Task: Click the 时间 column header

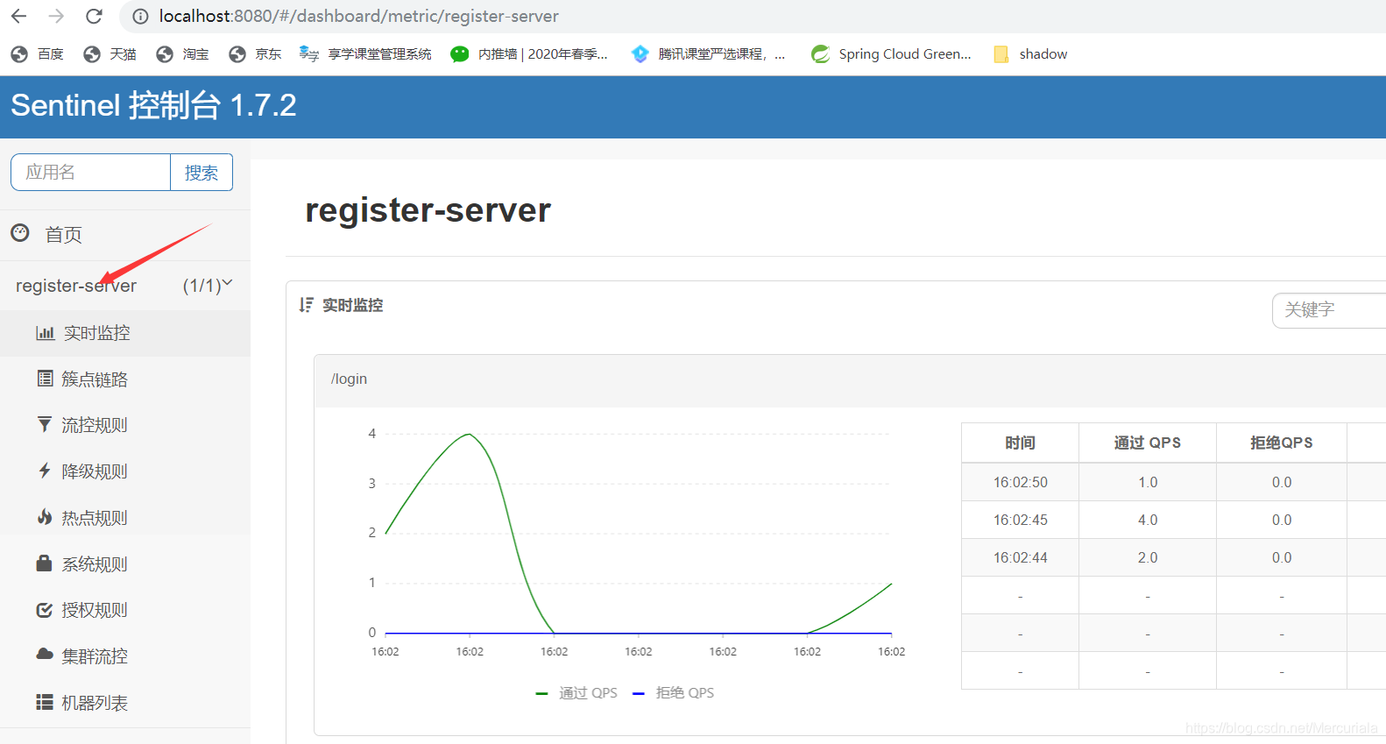Action: [1020, 443]
